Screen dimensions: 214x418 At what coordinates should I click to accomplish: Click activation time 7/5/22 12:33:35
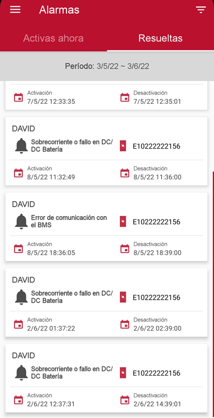tap(51, 102)
